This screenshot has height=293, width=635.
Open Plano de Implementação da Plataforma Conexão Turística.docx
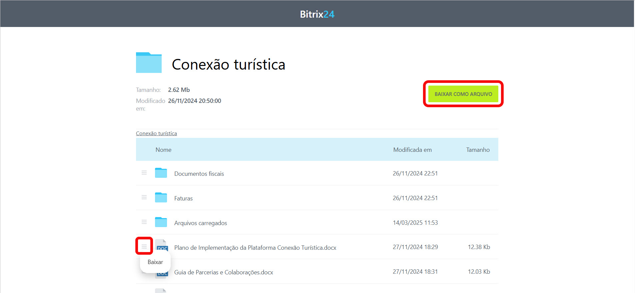255,248
